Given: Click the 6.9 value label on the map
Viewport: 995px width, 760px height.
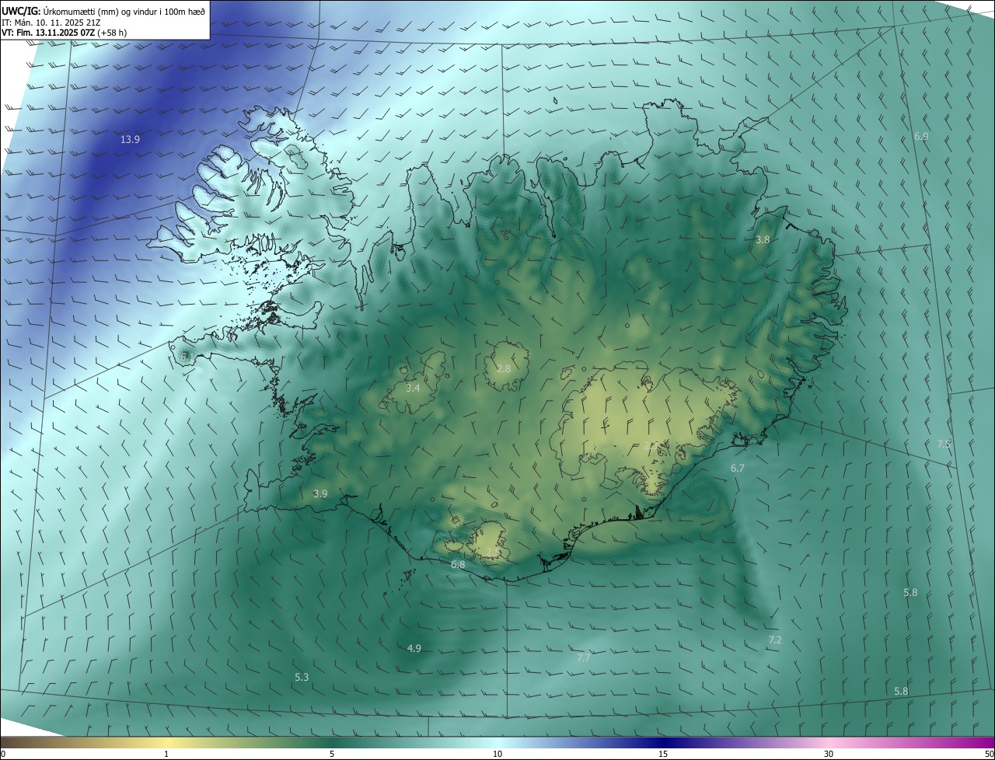Looking at the screenshot, I should click(921, 137).
